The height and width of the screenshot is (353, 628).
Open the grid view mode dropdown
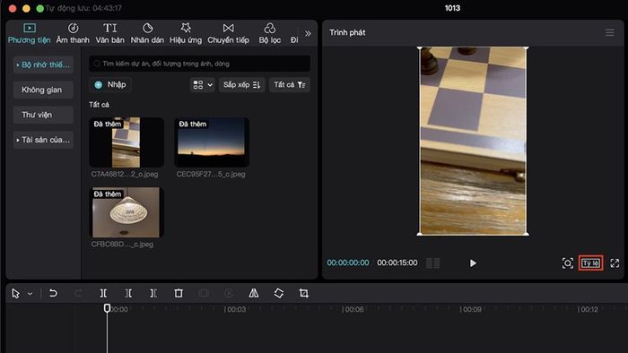pos(203,85)
